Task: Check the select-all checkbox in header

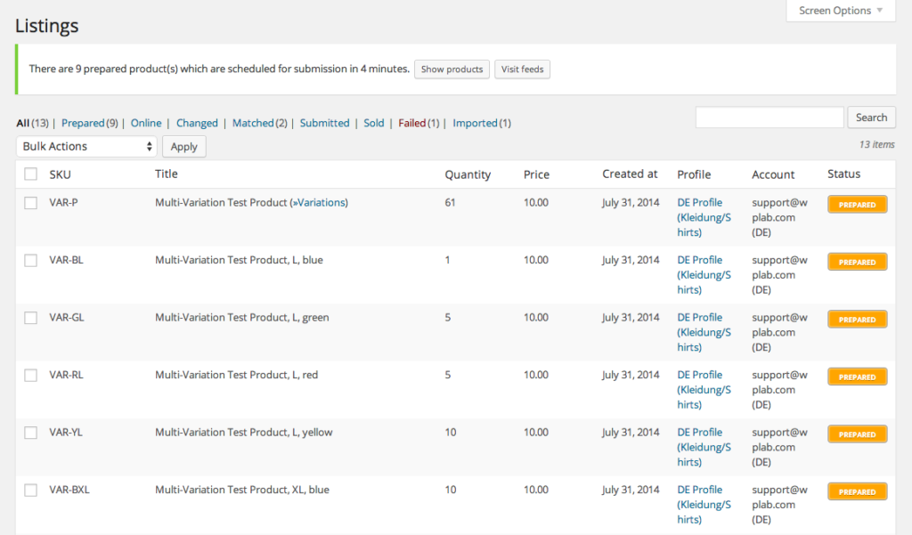Action: click(x=30, y=174)
